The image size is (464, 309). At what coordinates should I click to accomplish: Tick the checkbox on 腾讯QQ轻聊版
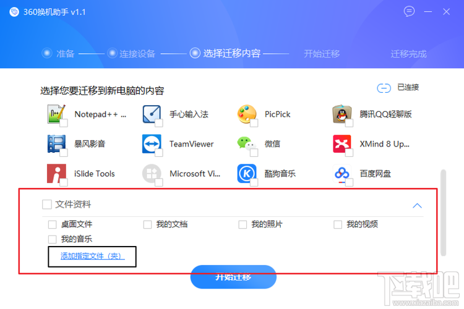pos(349,123)
